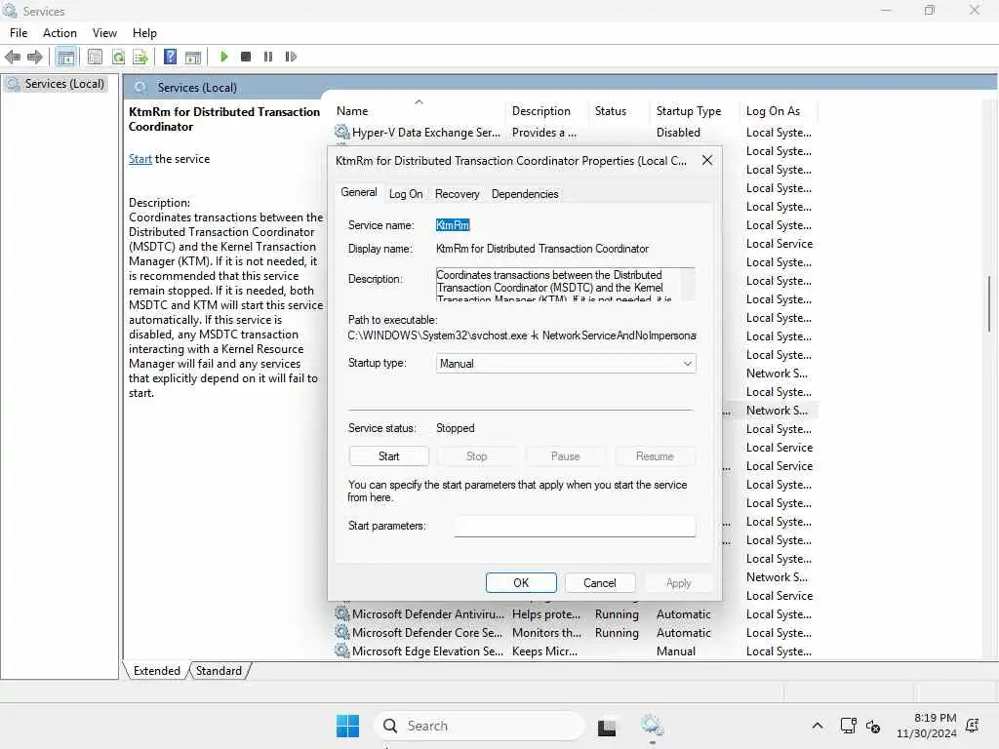Click the Microsoft Edge Elevation Service gear icon

pyautogui.click(x=342, y=650)
